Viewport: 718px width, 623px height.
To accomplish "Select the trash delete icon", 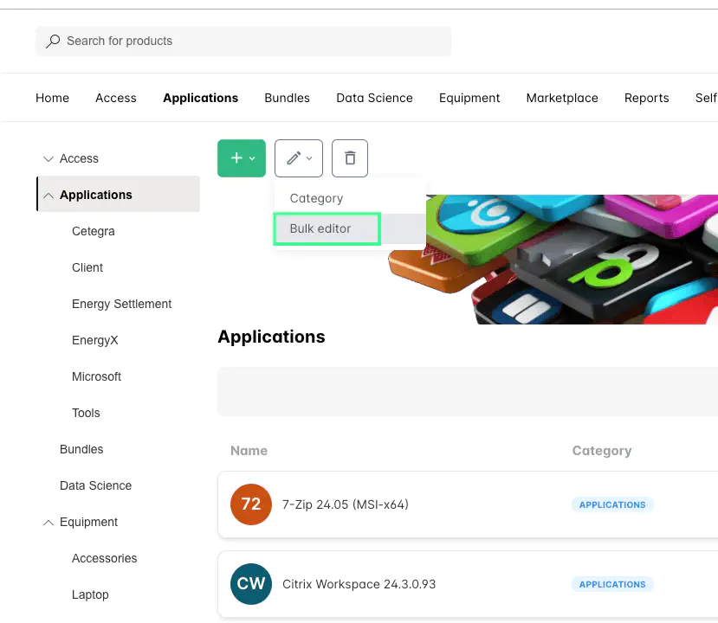I will coord(349,158).
